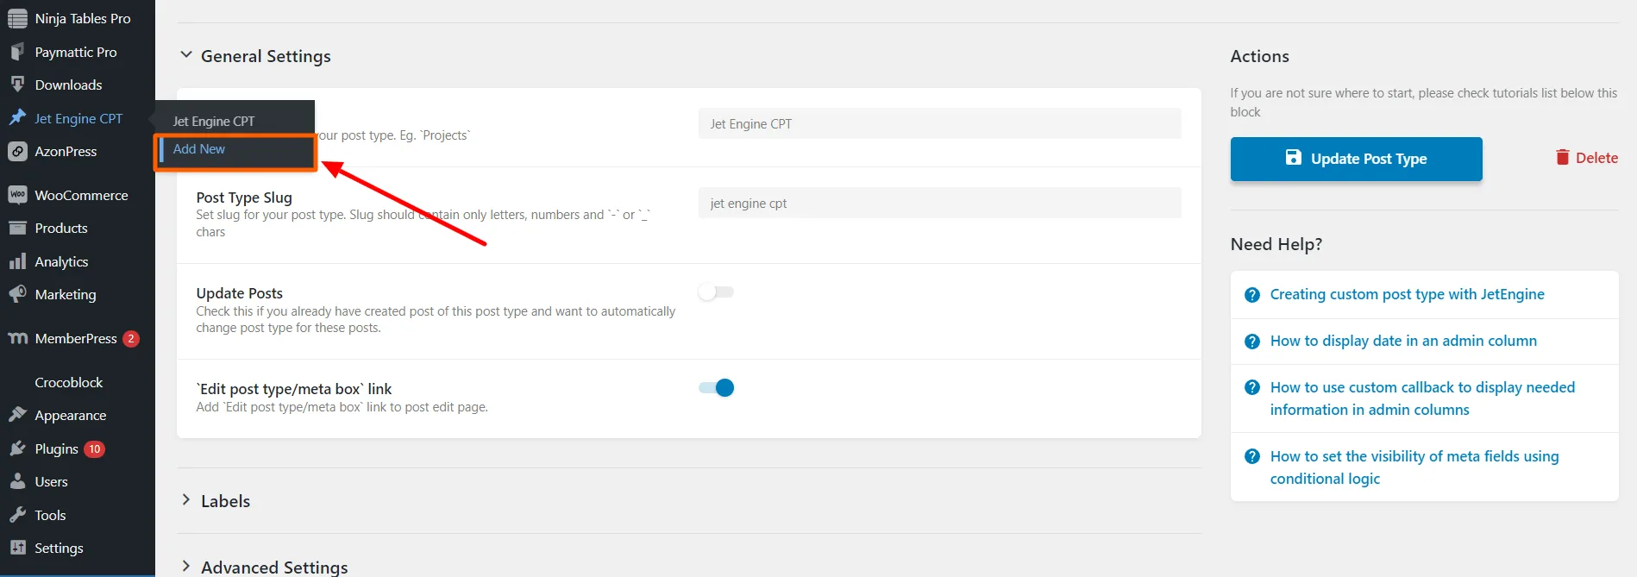Click the Post Type Name input field
Image resolution: width=1637 pixels, height=577 pixels.
pos(939,123)
